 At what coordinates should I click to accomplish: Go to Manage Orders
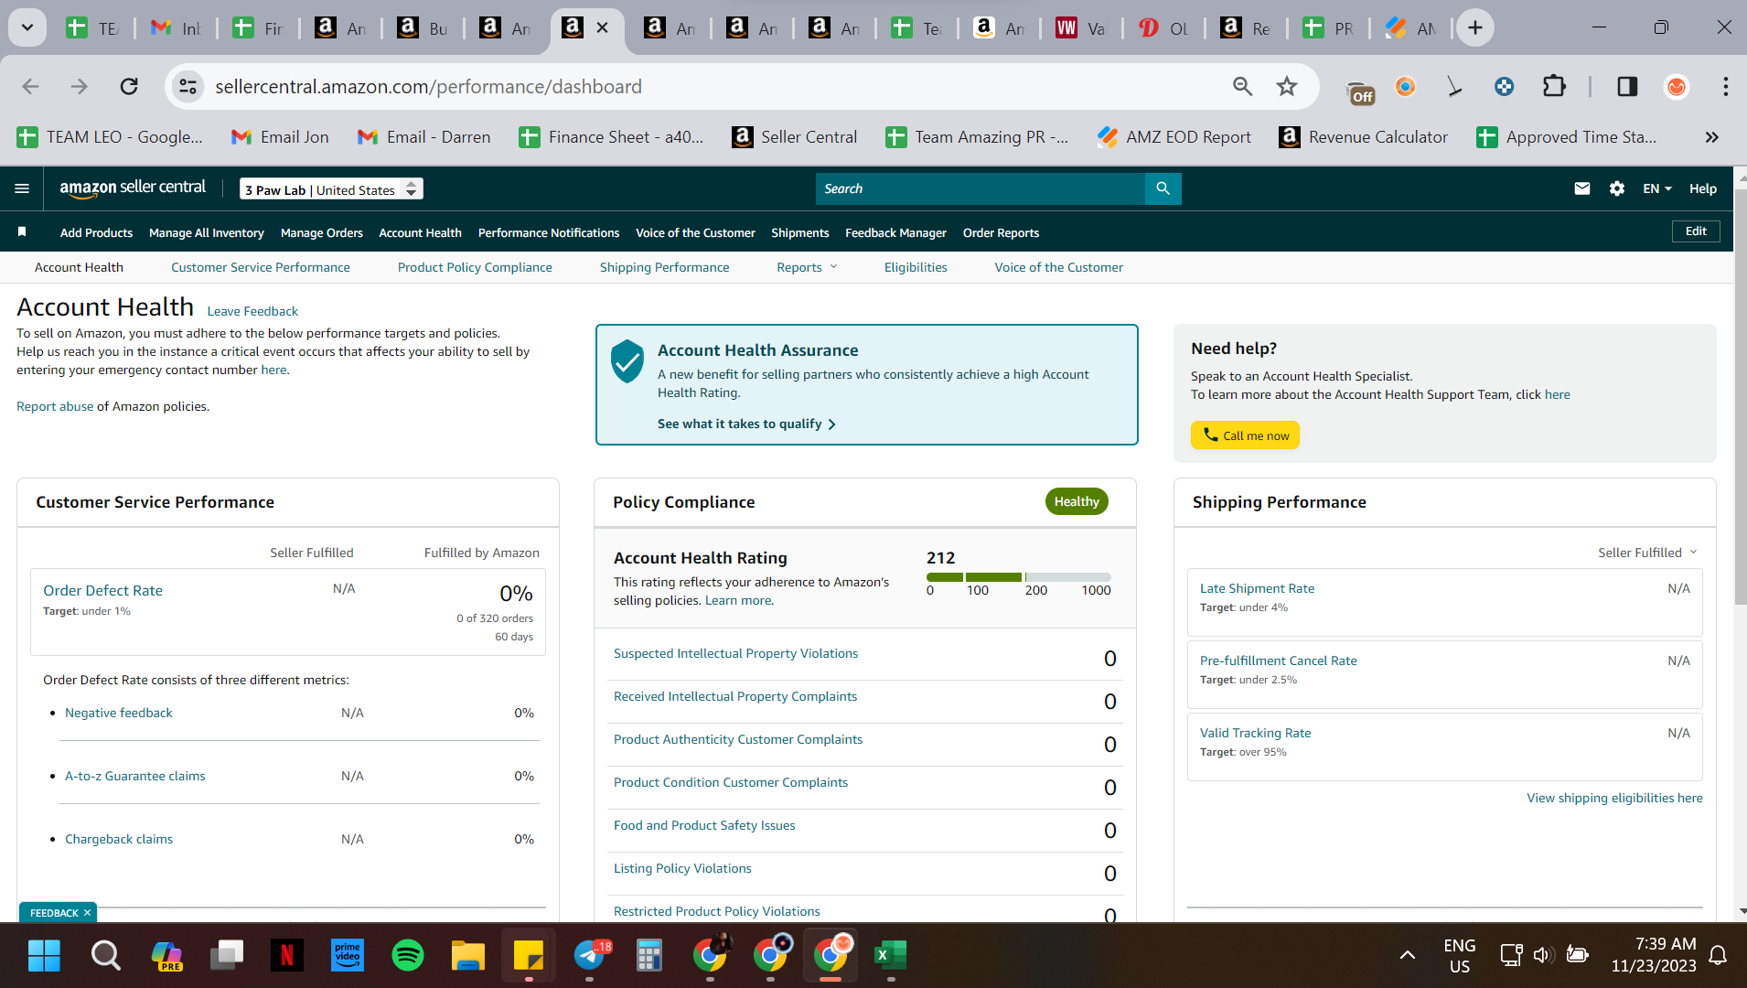(322, 232)
